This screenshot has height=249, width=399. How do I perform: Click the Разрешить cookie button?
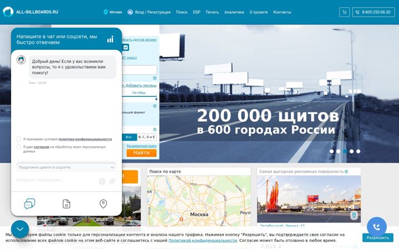377,237
